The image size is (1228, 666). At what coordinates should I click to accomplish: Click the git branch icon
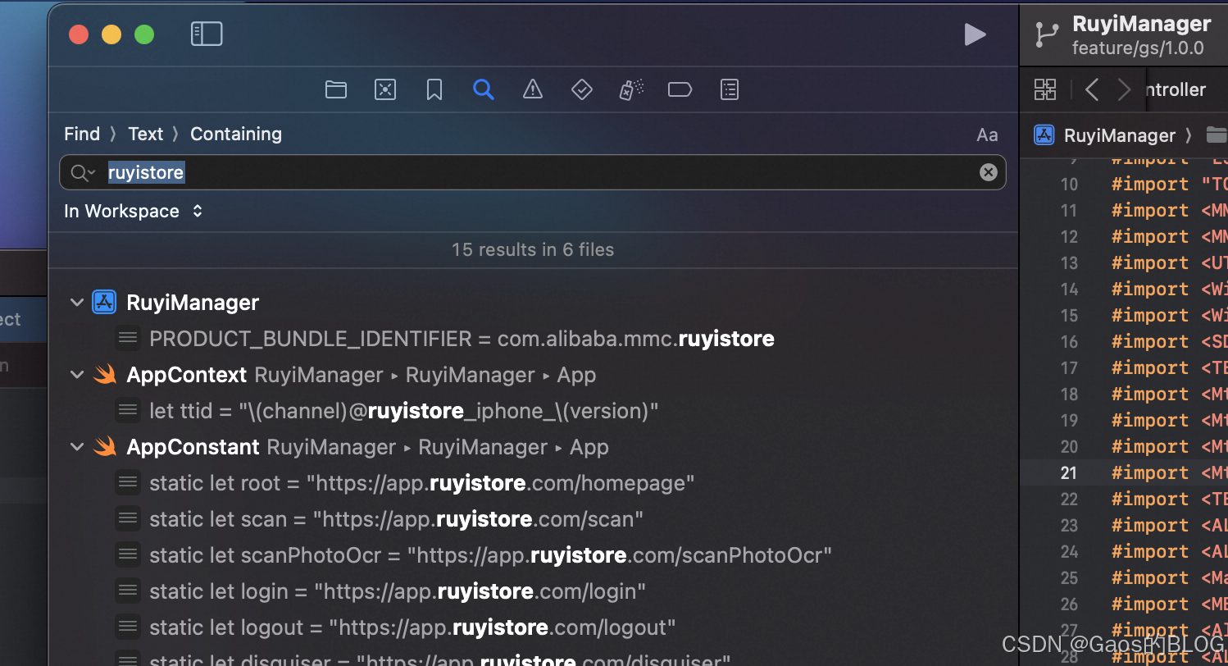1047,34
